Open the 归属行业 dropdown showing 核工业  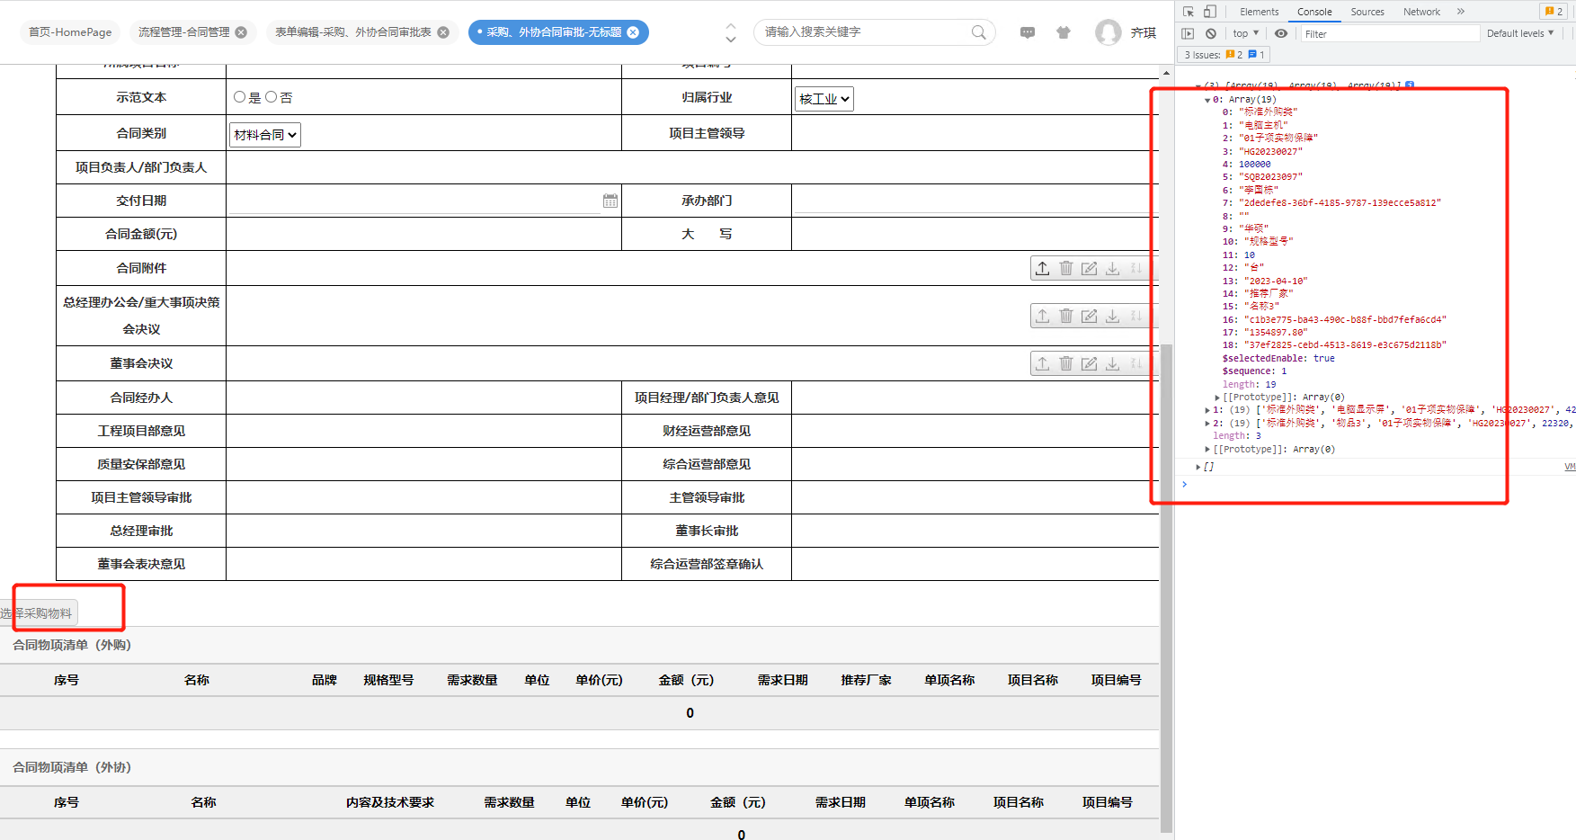pos(824,99)
